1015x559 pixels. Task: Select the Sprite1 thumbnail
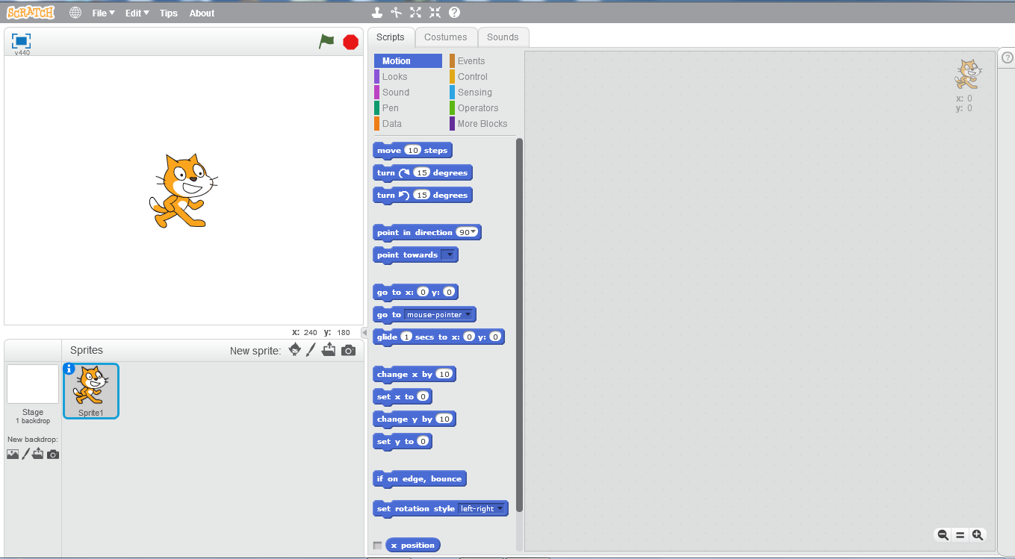91,391
